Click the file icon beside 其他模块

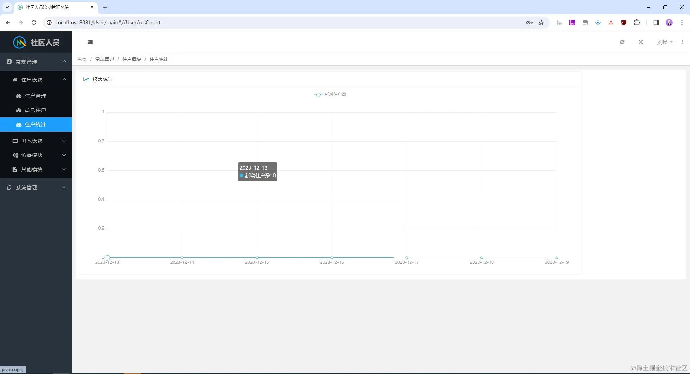[x=15, y=169]
